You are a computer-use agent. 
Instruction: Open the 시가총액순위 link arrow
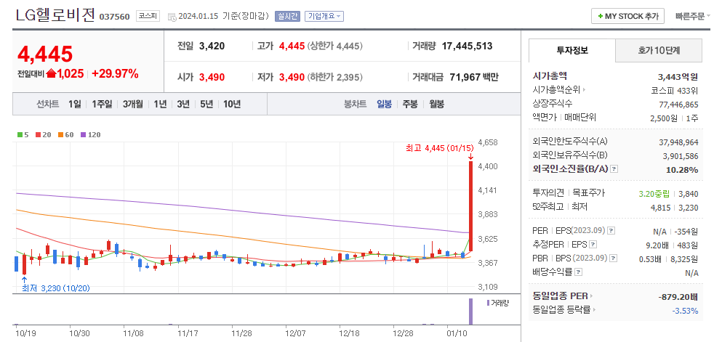[585, 91]
